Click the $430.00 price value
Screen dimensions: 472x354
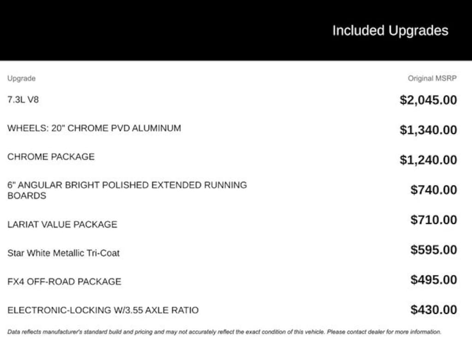tap(434, 310)
